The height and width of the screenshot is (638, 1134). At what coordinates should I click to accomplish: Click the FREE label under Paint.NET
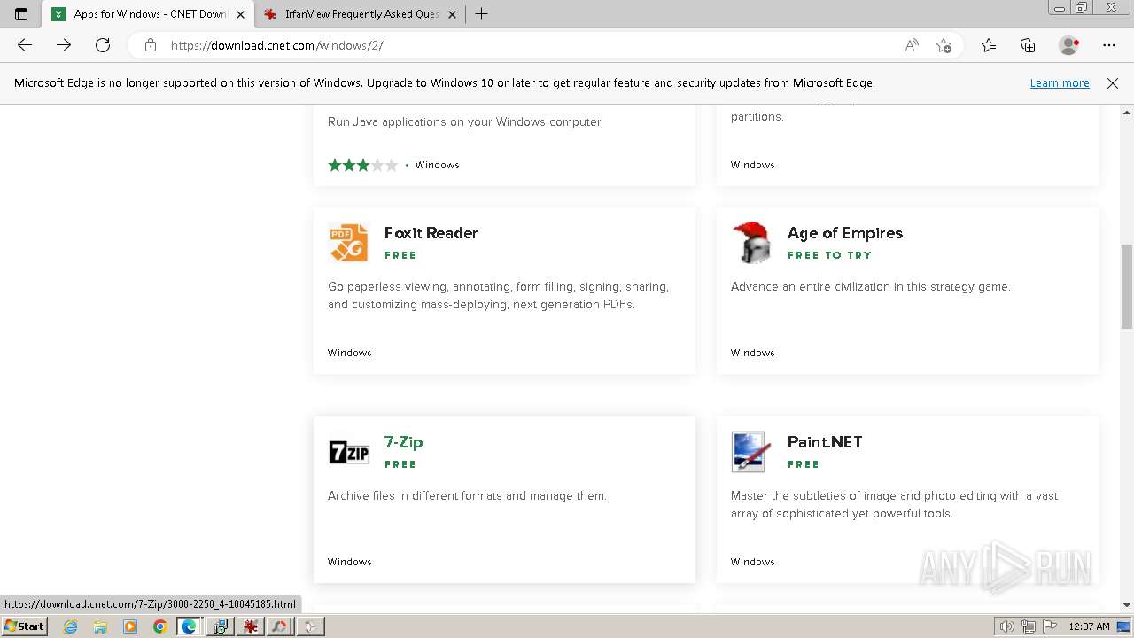[804, 464]
